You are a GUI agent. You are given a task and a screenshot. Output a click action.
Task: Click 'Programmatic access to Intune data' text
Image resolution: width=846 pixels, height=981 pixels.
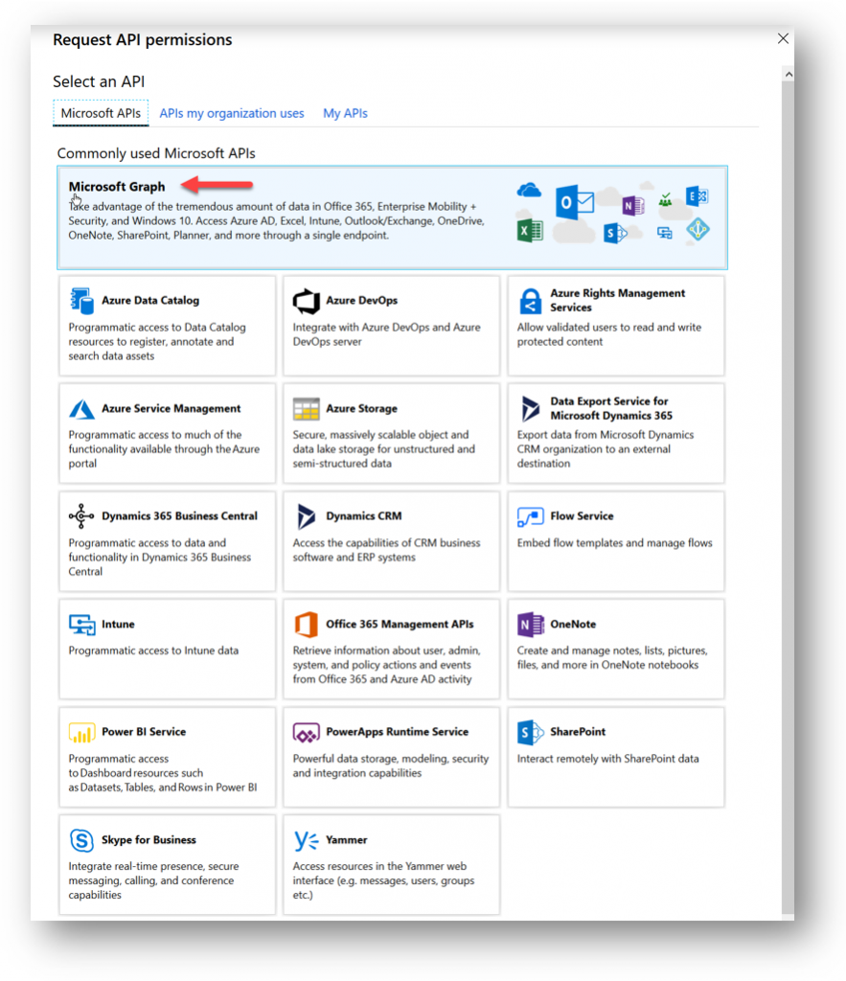(x=153, y=650)
